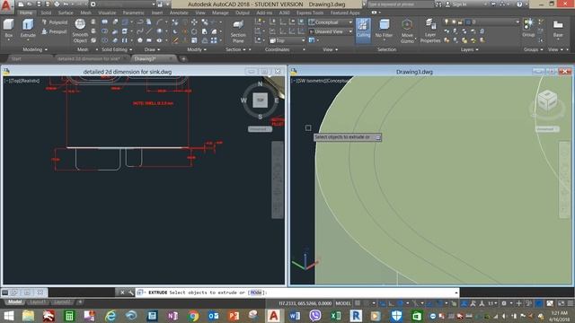This screenshot has width=575, height=323.
Task: Open the AutoCAD taskbar icon
Action: pos(273,316)
